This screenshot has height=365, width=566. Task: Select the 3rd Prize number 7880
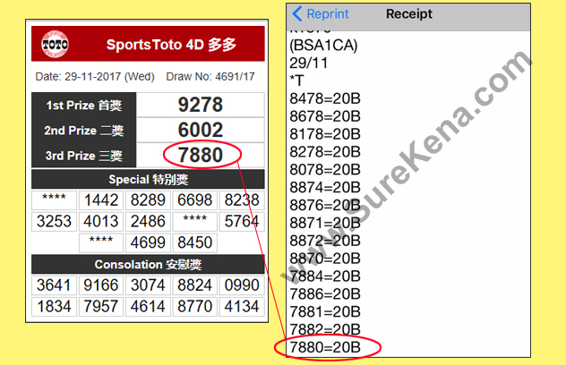coord(201,155)
